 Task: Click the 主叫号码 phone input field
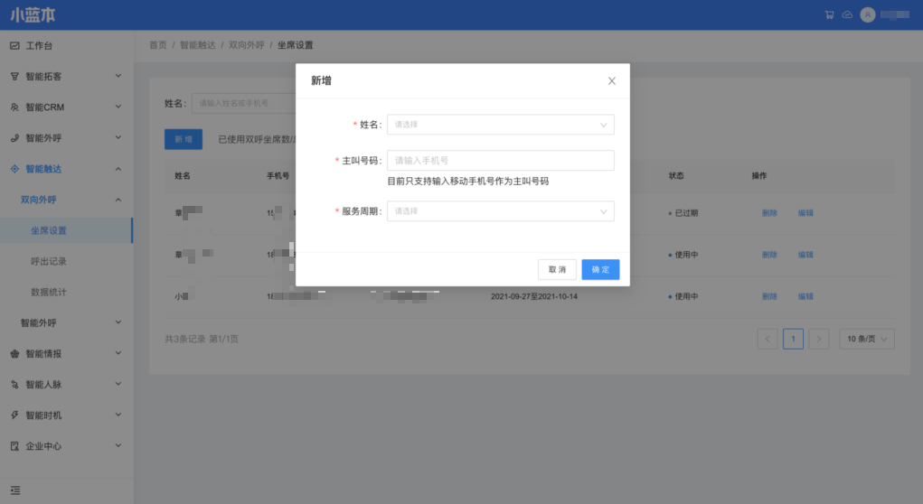pos(500,161)
